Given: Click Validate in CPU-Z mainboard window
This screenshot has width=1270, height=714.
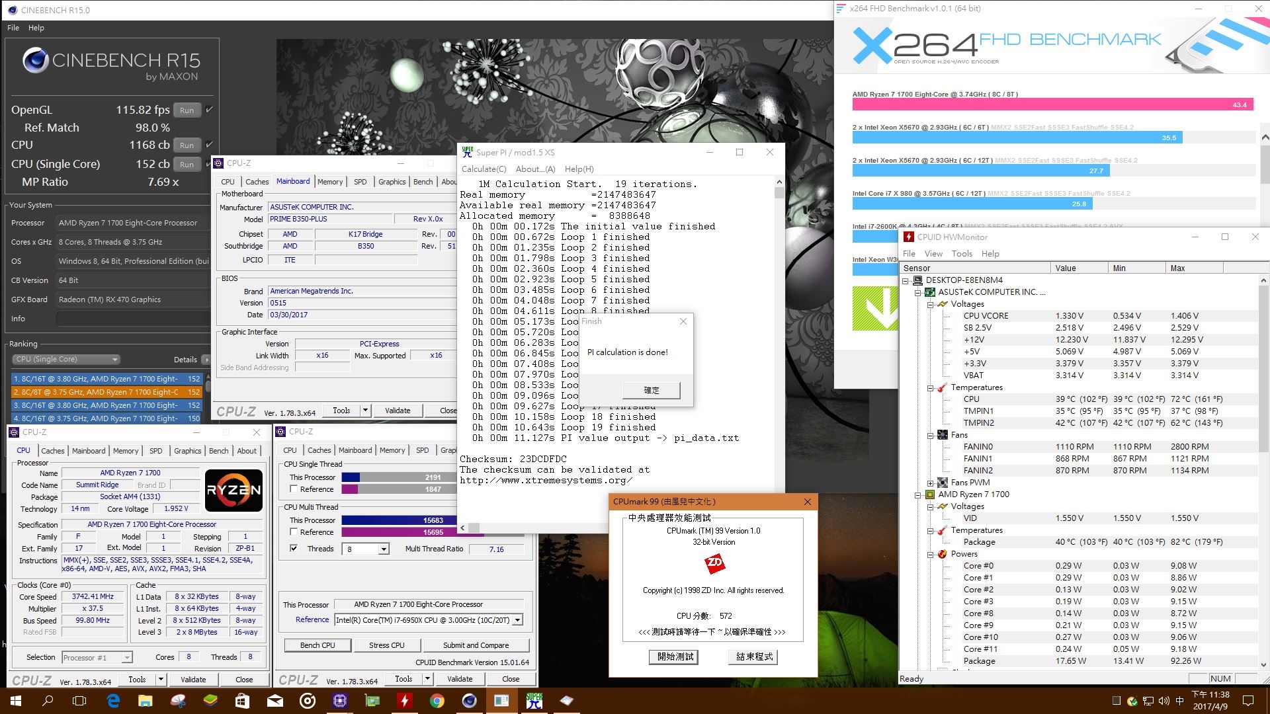Looking at the screenshot, I should [398, 411].
